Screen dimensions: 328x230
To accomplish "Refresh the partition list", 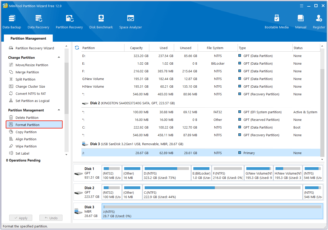I will click(77, 48).
